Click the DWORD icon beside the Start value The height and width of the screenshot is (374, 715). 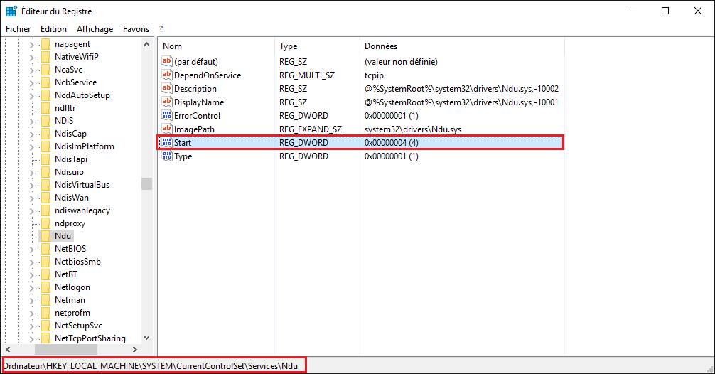click(x=167, y=143)
